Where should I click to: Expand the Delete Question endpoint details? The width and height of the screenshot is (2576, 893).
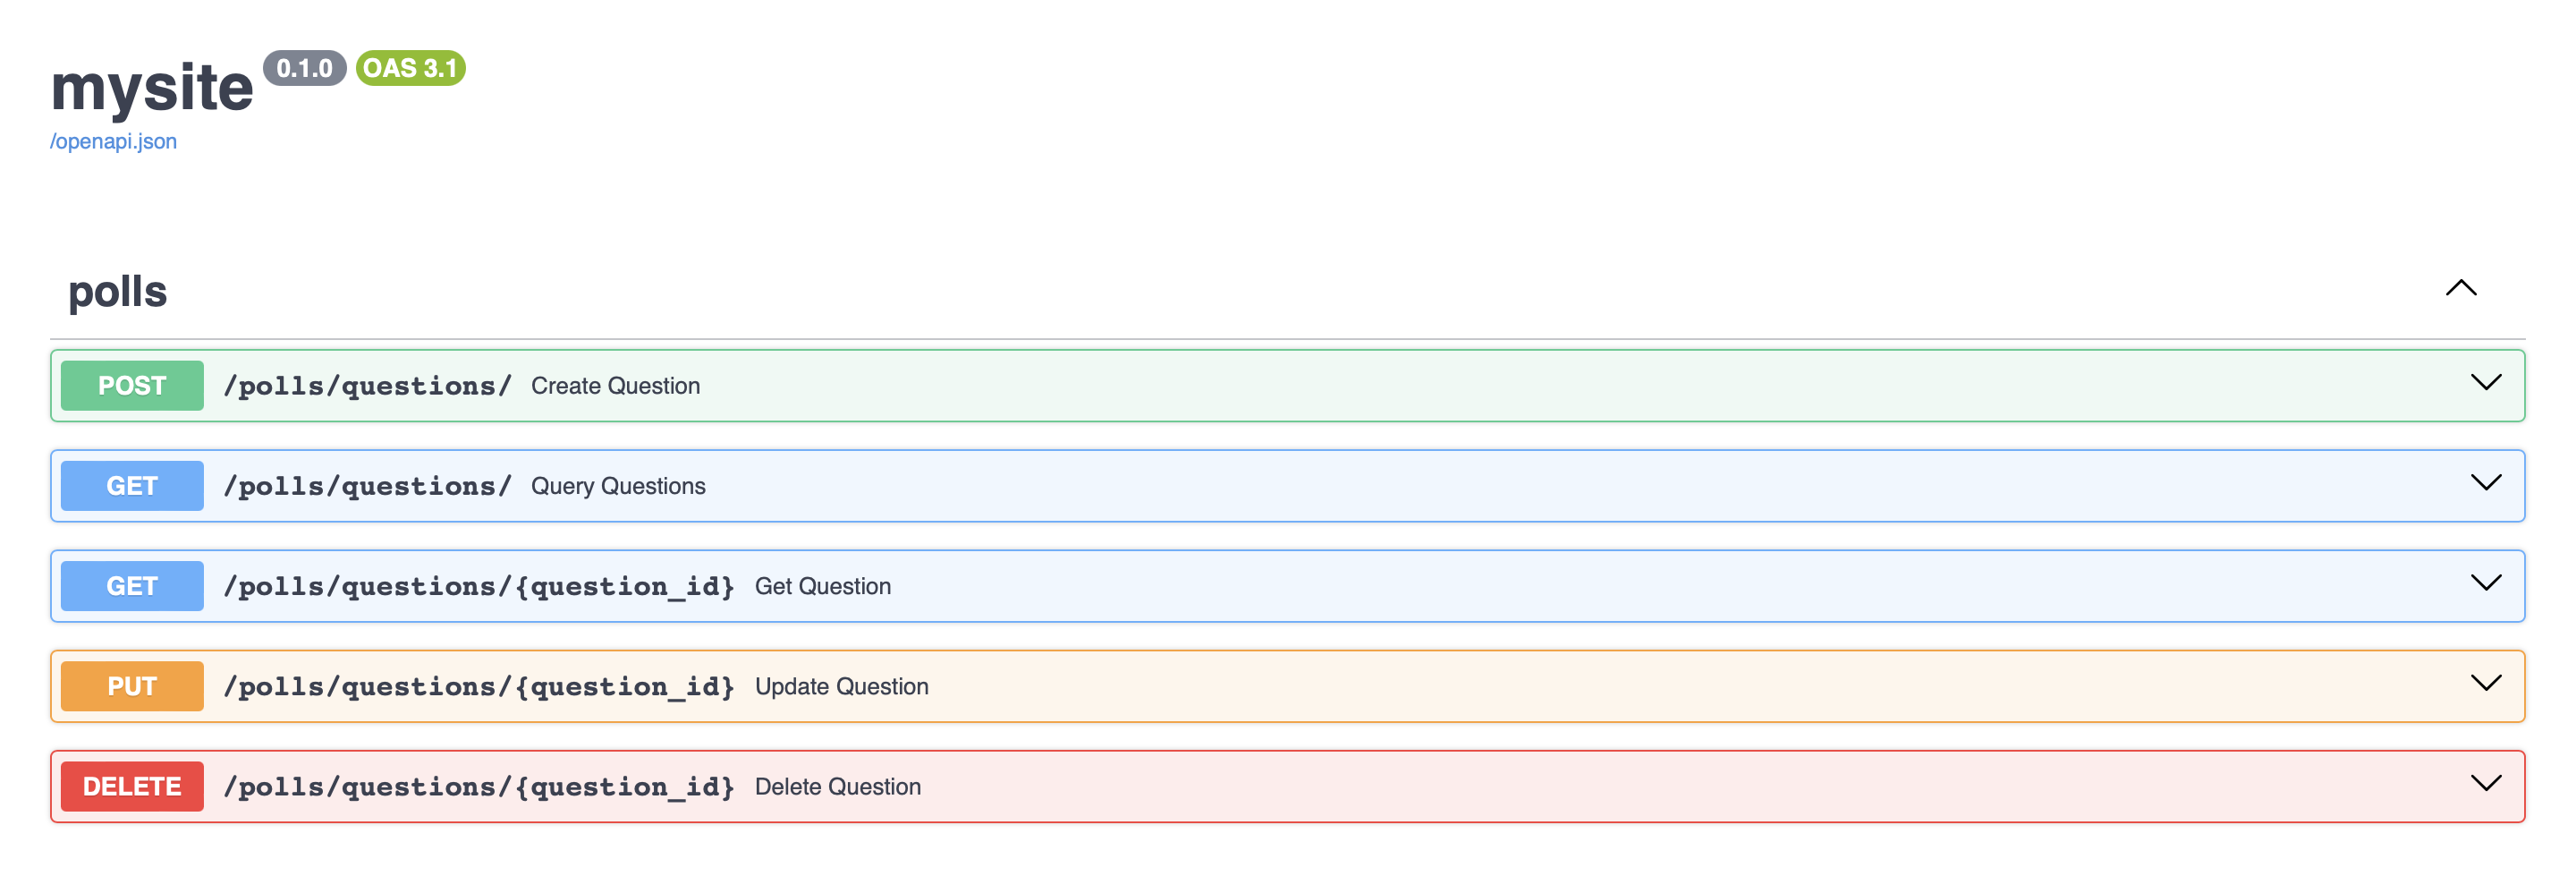[x=2487, y=785]
